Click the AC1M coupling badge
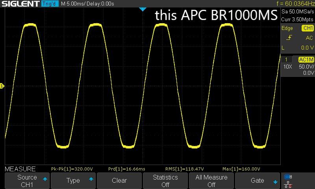 (x=306, y=59)
